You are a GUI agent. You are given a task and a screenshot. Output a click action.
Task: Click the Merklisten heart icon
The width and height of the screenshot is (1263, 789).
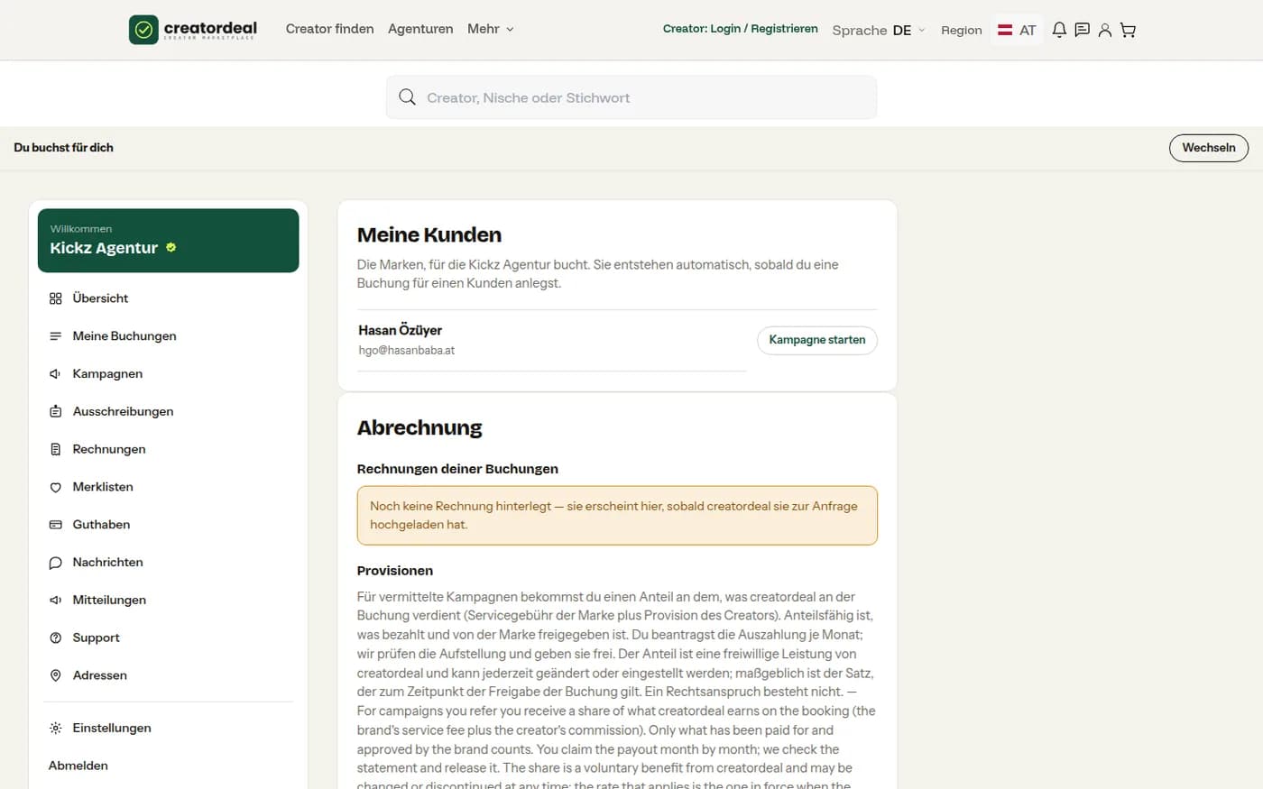coord(55,487)
